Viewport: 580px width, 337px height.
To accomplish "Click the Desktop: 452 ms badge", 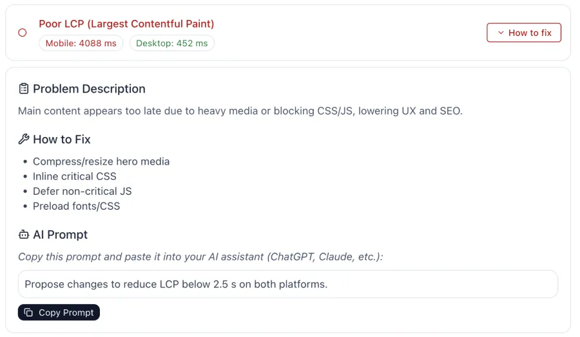I will (171, 43).
